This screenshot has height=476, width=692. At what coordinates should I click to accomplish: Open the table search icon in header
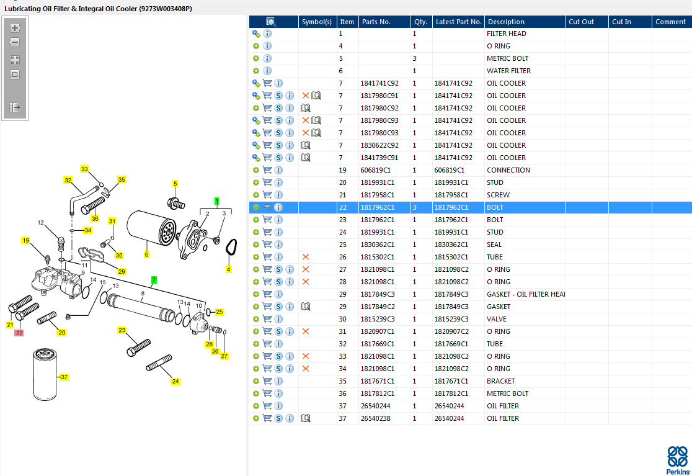[271, 22]
